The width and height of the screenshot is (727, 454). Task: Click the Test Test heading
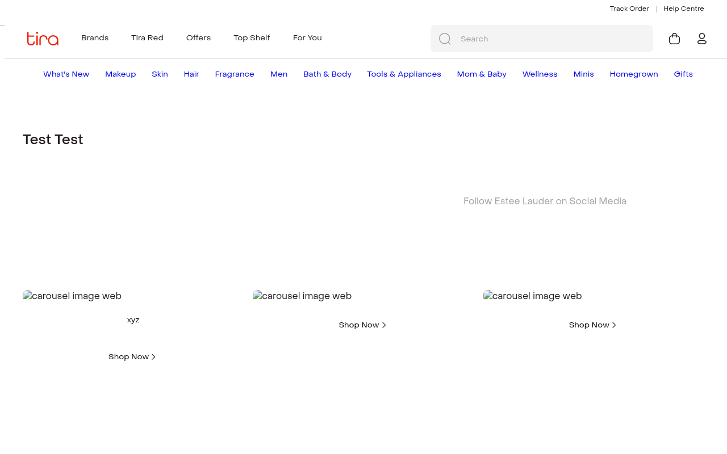(53, 140)
